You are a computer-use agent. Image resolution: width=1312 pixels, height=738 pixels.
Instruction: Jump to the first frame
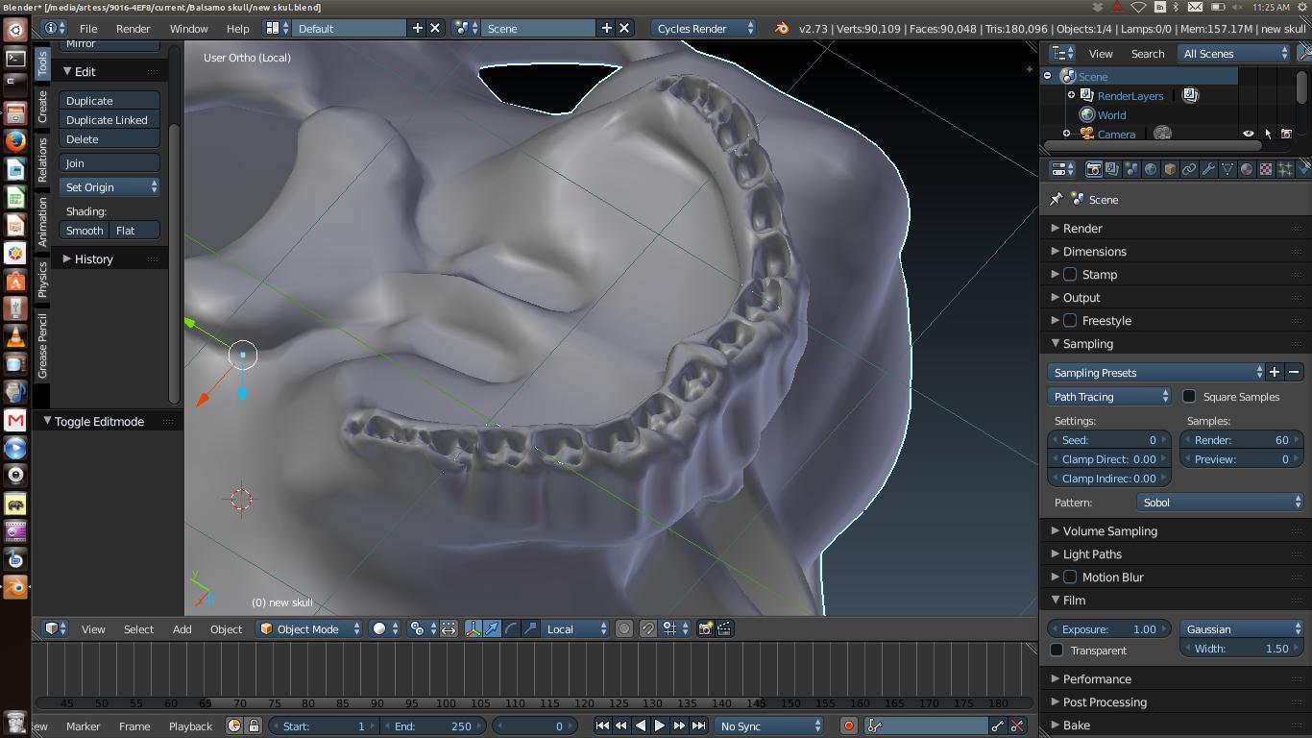pos(602,726)
